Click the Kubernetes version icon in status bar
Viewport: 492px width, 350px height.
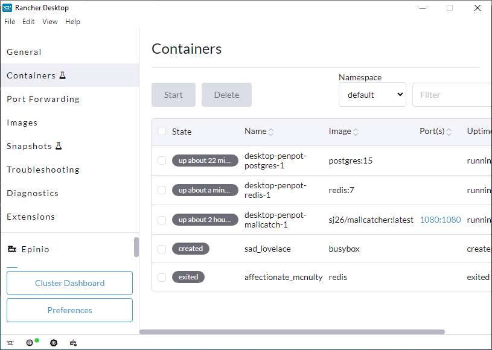[x=54, y=343]
